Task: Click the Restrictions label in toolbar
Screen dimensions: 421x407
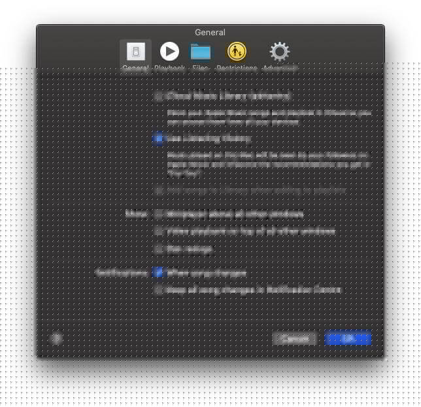Action: coord(237,68)
